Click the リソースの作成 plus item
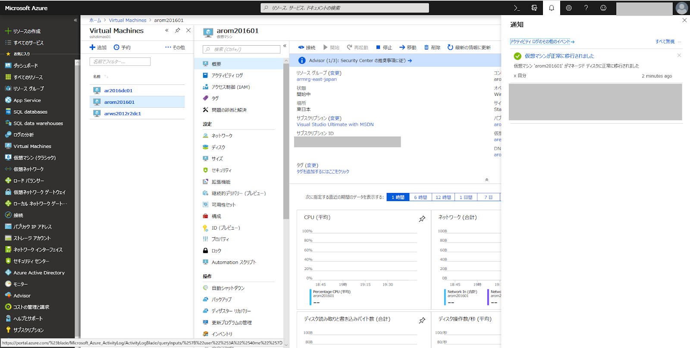 [x=23, y=31]
